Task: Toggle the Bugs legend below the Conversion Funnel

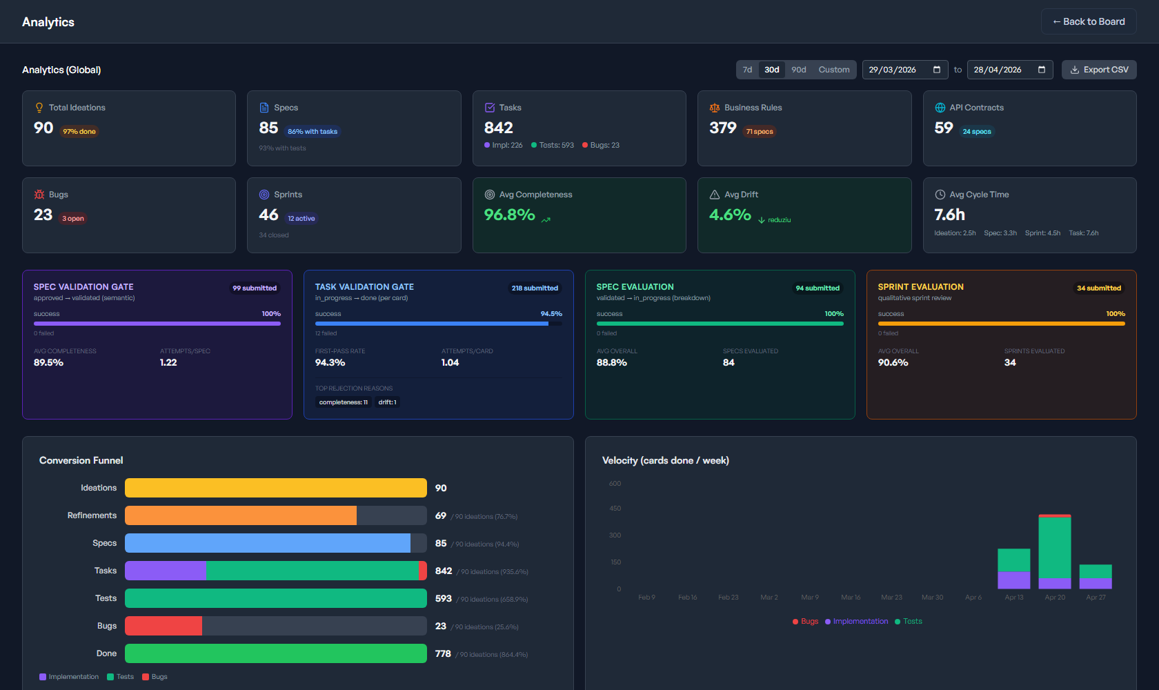Action: 155,676
